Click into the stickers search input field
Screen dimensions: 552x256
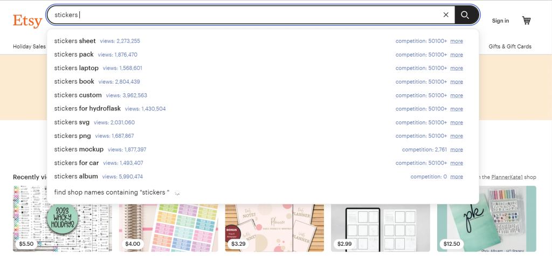pyautogui.click(x=243, y=15)
